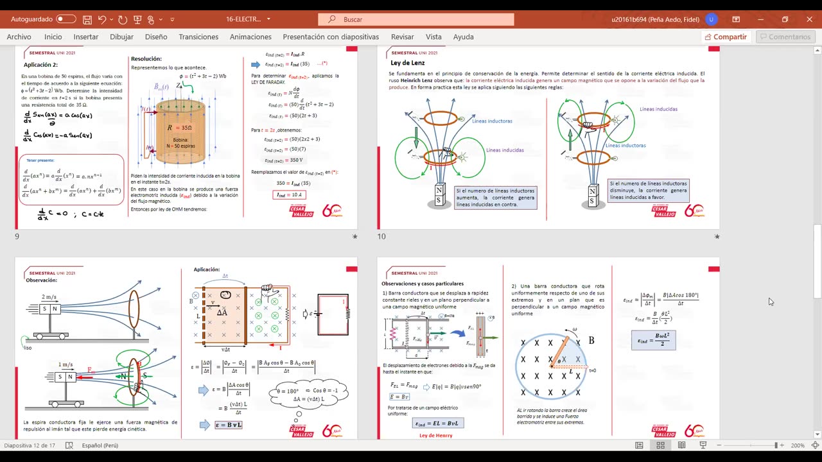Open touch/mouse mode dropdown arrow
This screenshot has height=462, width=822.
(161, 20)
